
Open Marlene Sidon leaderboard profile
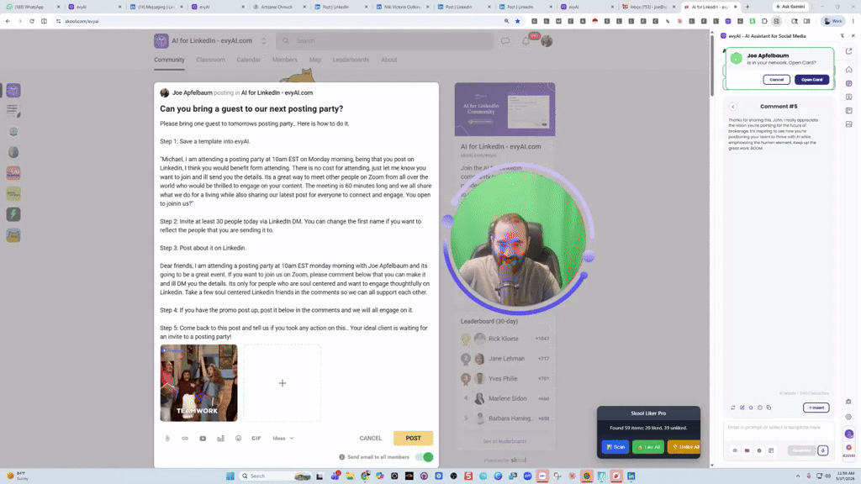pyautogui.click(x=507, y=398)
